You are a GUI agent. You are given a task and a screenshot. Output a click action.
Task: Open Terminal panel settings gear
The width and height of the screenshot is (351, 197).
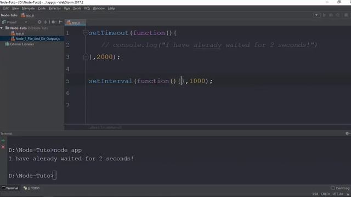tap(347, 134)
